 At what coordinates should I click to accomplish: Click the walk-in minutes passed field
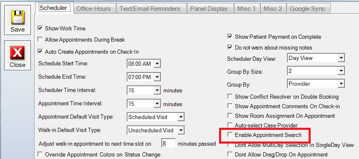tap(168, 143)
